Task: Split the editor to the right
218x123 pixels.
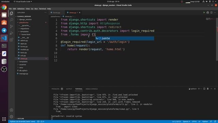Action: point(211,13)
